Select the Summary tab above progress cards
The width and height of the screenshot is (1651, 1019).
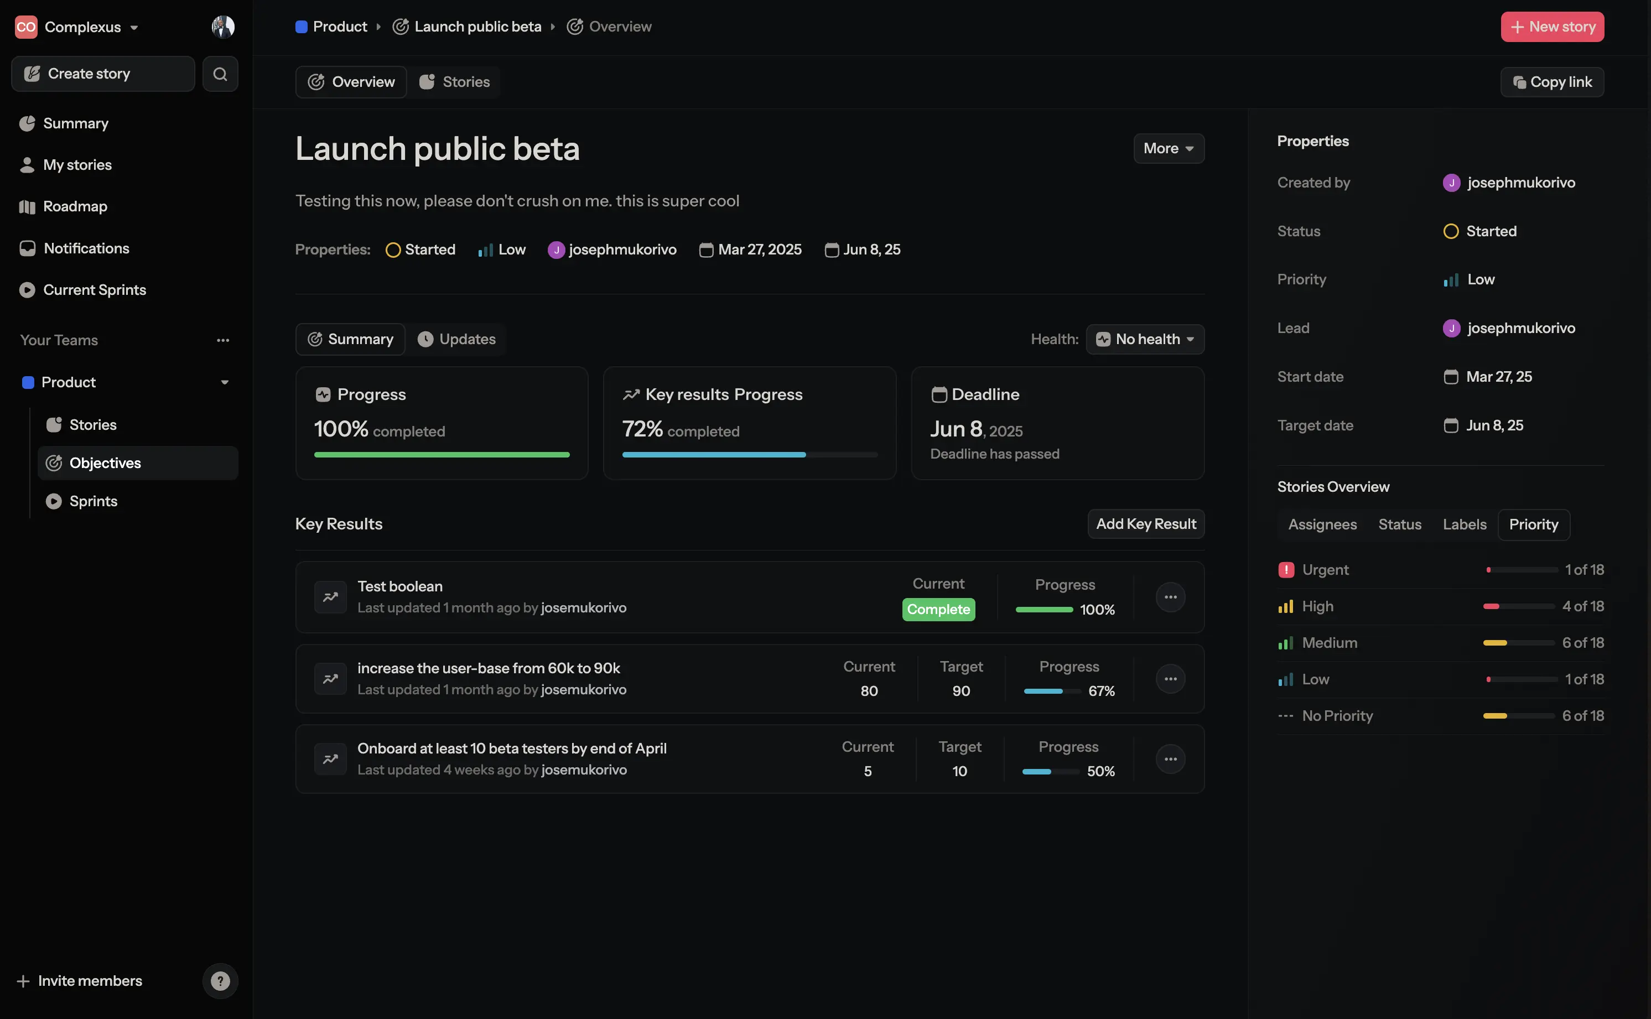(350, 339)
